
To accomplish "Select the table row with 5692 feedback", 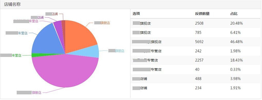I will click(x=195, y=42).
